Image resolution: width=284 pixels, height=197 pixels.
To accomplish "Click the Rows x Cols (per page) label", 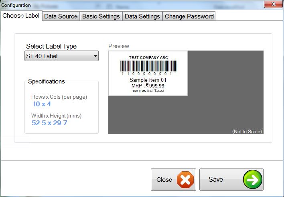I will tap(59, 97).
